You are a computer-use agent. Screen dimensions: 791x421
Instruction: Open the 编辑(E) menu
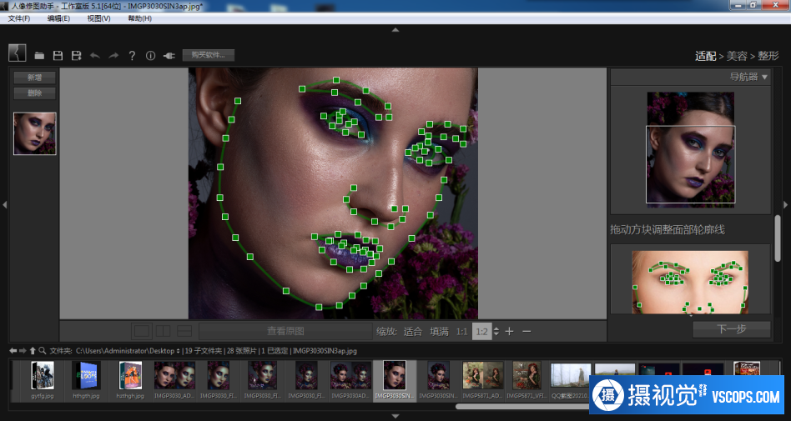pyautogui.click(x=58, y=18)
